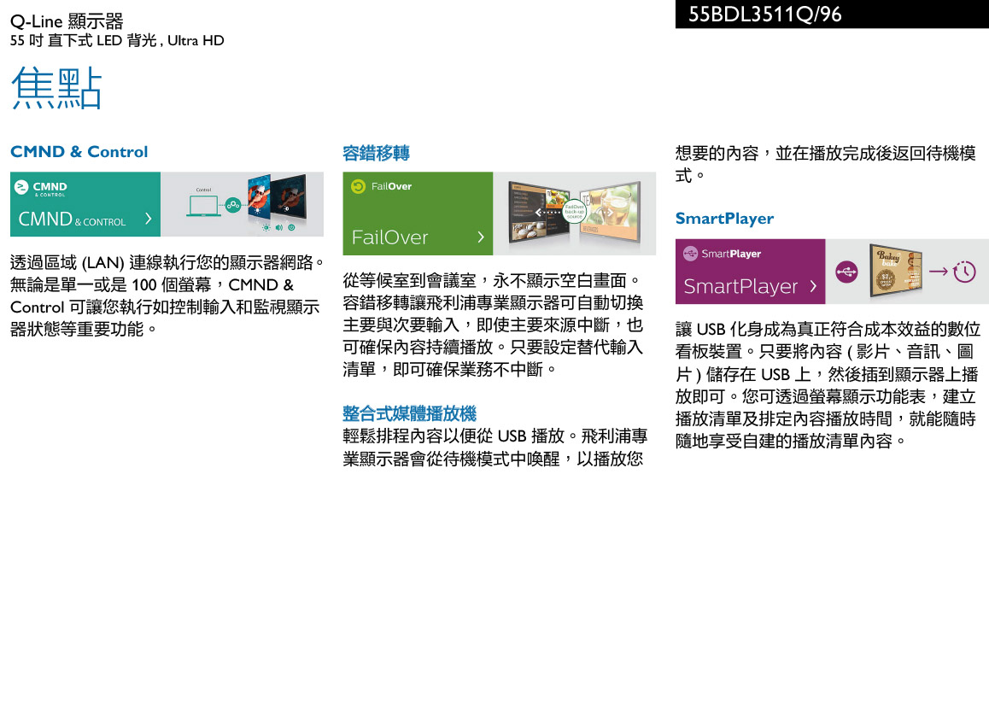
Task: Click the blue "SmartPlayer" section heading
Action: click(x=724, y=219)
